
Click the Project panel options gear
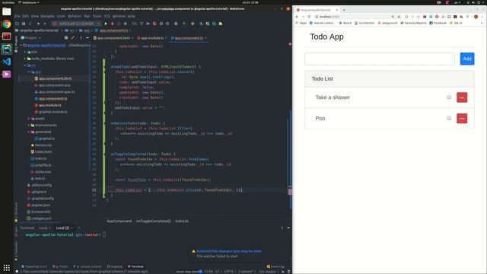click(66, 38)
